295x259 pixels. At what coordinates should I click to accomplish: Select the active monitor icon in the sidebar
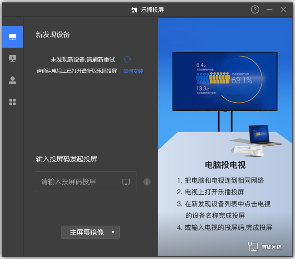[12, 37]
